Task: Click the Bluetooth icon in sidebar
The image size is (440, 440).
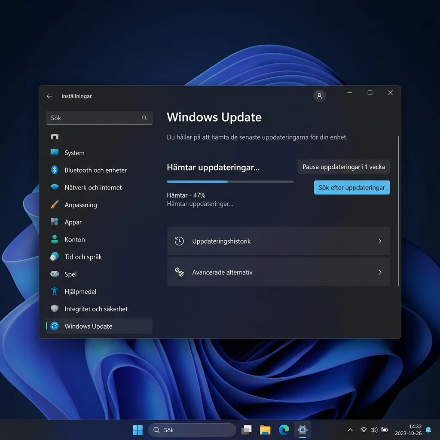Action: point(55,170)
